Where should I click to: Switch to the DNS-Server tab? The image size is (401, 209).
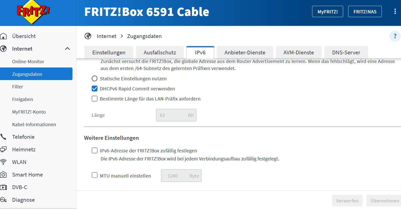tap(346, 53)
